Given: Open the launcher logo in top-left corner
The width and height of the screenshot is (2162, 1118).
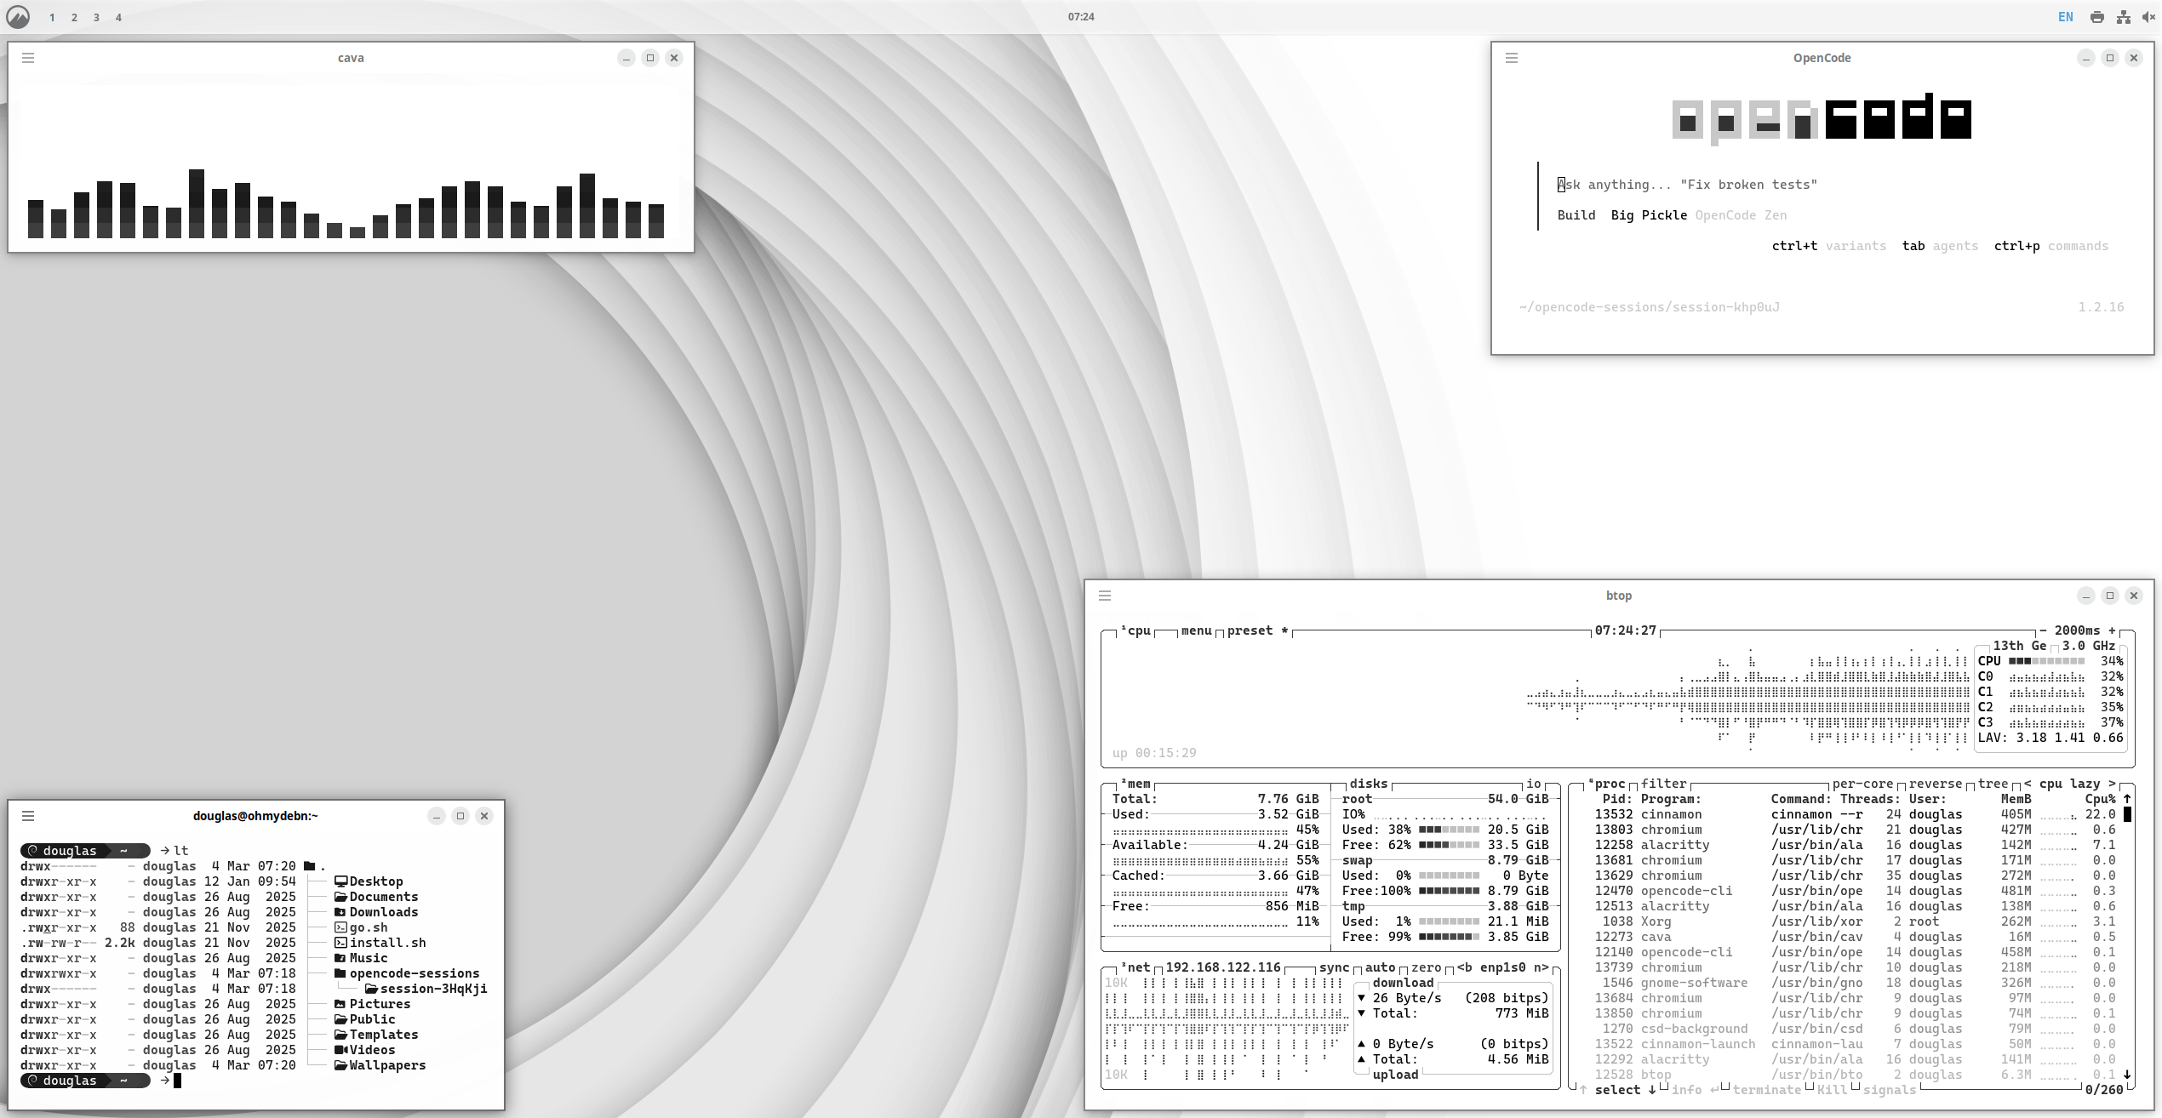Looking at the screenshot, I should coord(18,17).
